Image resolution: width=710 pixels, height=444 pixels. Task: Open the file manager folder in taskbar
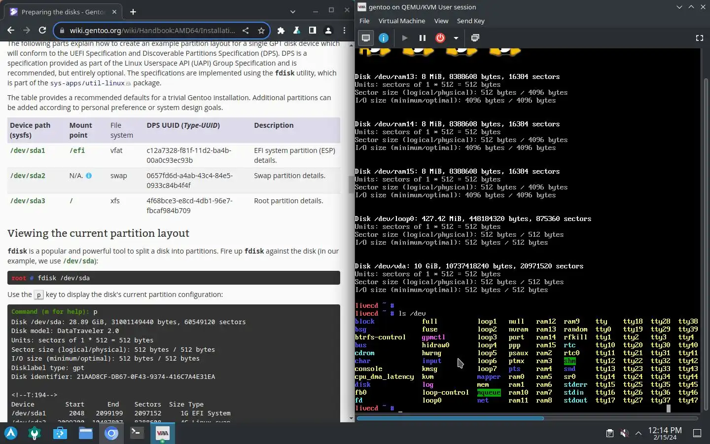click(86, 433)
